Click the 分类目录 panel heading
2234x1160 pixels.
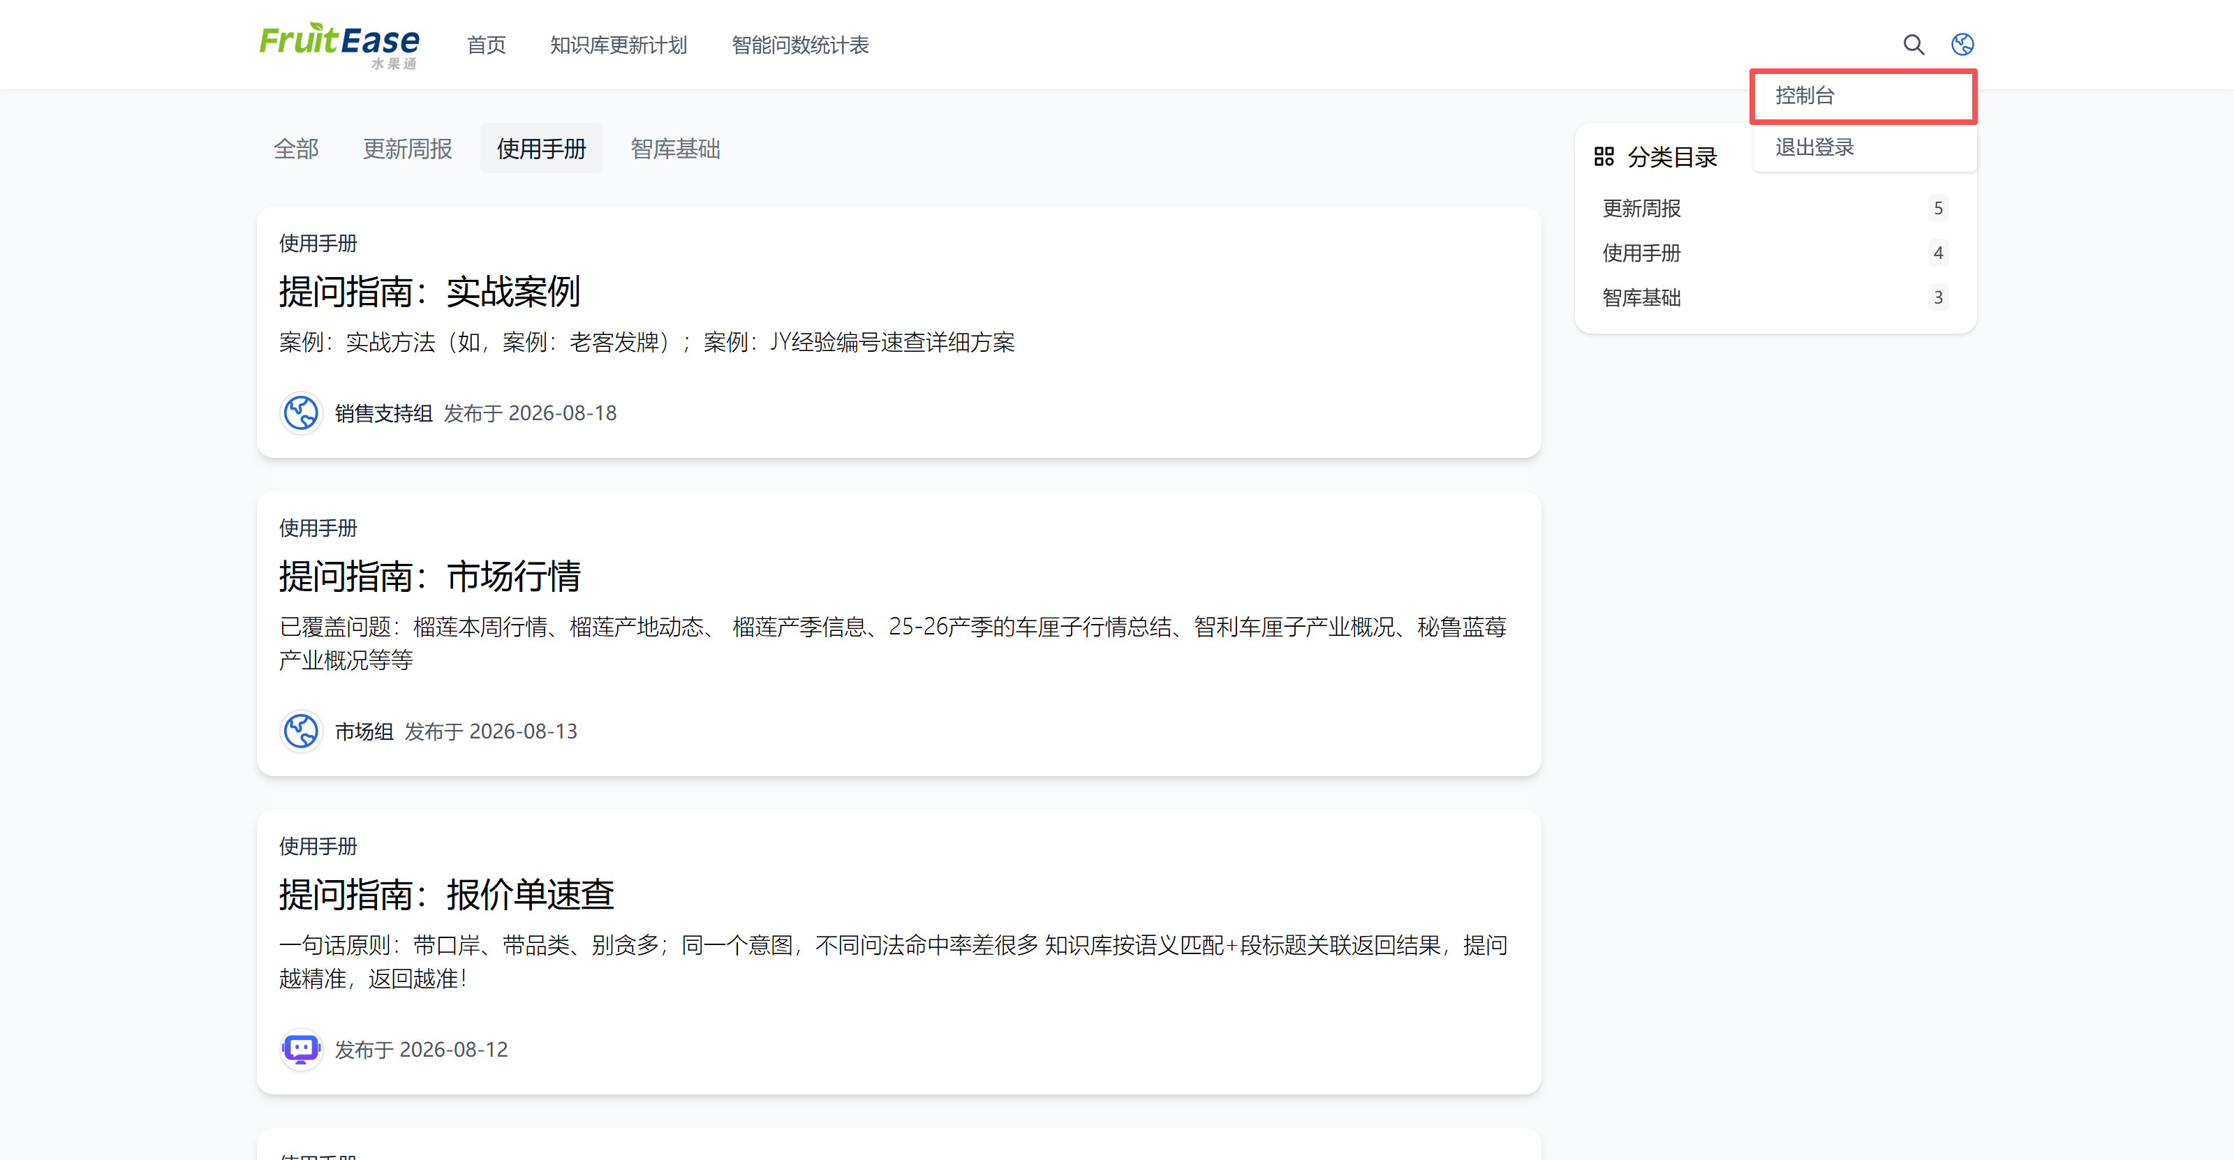coord(1672,157)
